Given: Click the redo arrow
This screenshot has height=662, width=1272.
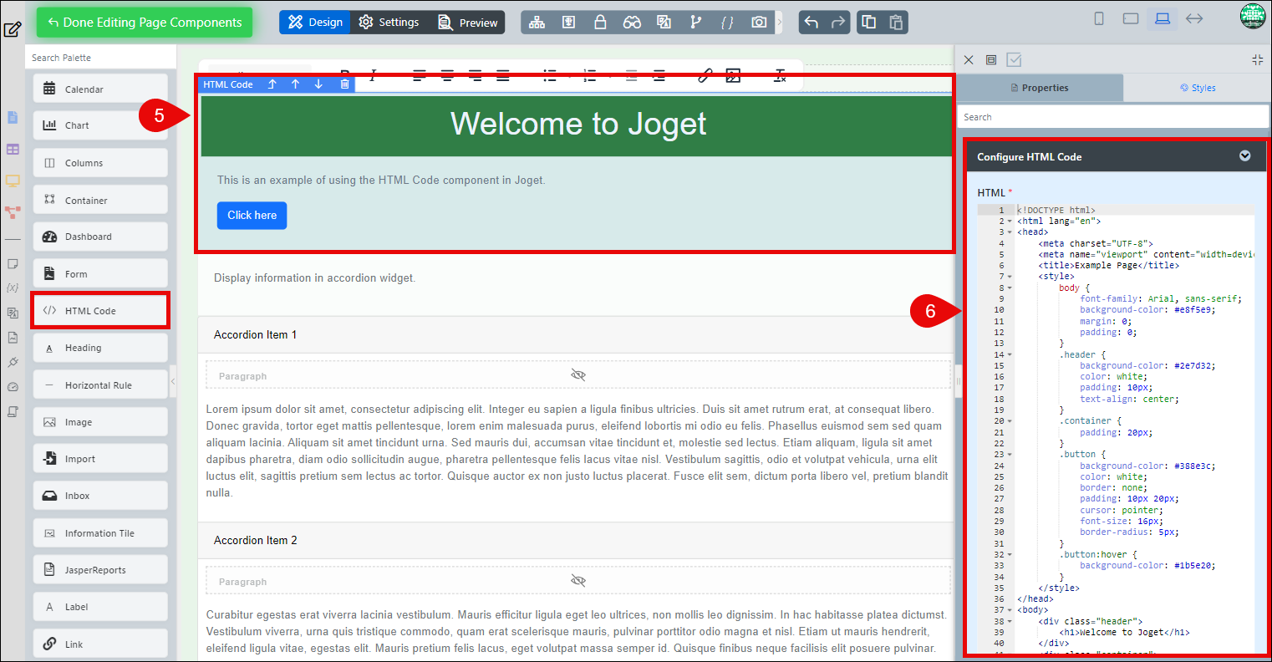Looking at the screenshot, I should pyautogui.click(x=838, y=23).
